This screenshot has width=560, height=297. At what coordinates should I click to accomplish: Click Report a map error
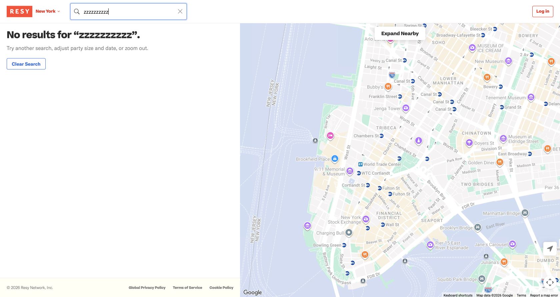coord(544,295)
